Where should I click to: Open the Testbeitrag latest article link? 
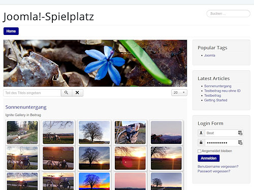coord(212,96)
